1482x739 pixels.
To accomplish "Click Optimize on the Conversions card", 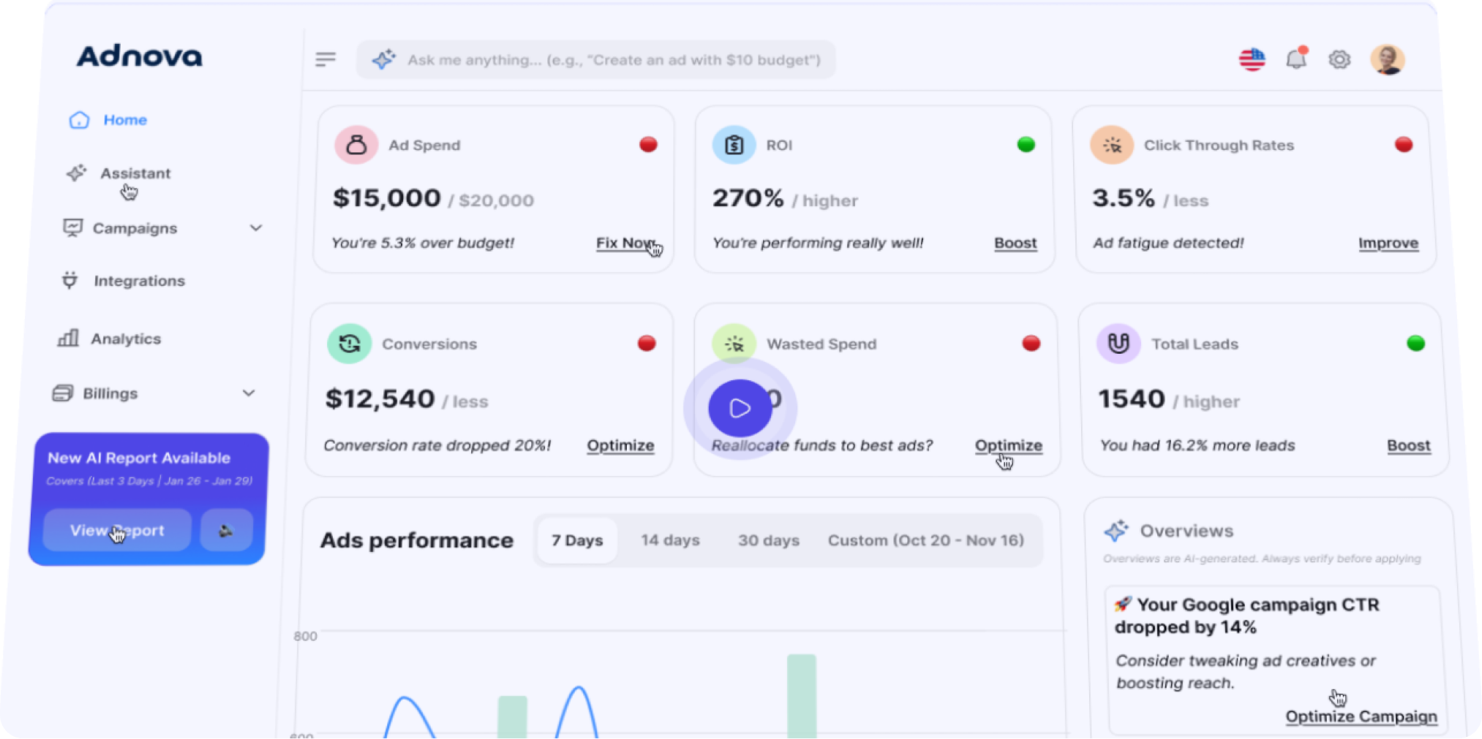I will (620, 445).
